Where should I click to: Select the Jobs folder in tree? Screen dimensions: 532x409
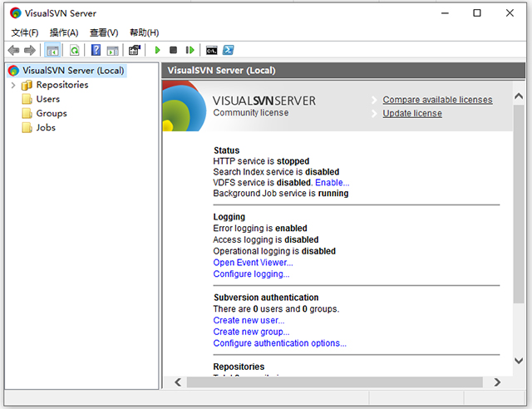(46, 127)
